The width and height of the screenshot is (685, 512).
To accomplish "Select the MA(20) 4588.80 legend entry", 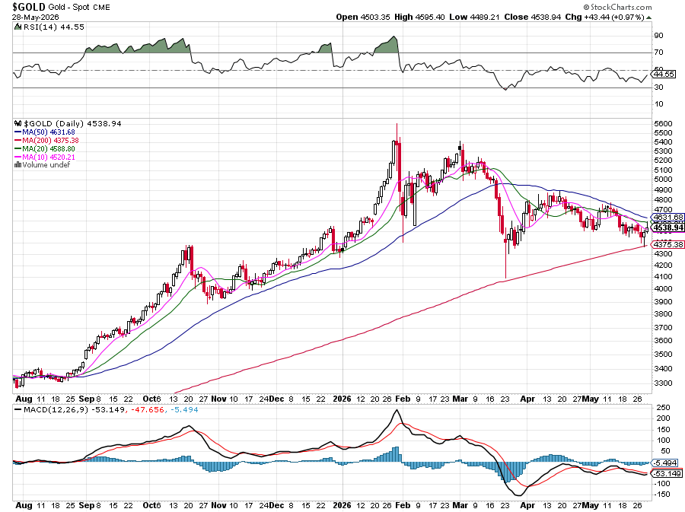I will point(45,149).
